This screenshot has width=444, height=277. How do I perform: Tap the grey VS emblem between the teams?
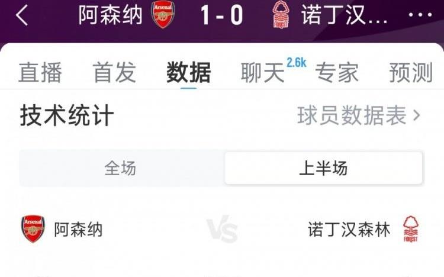pyautogui.click(x=222, y=230)
